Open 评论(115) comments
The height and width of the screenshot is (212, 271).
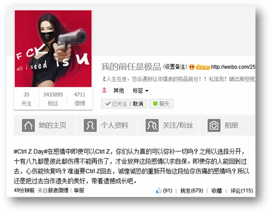(242, 191)
